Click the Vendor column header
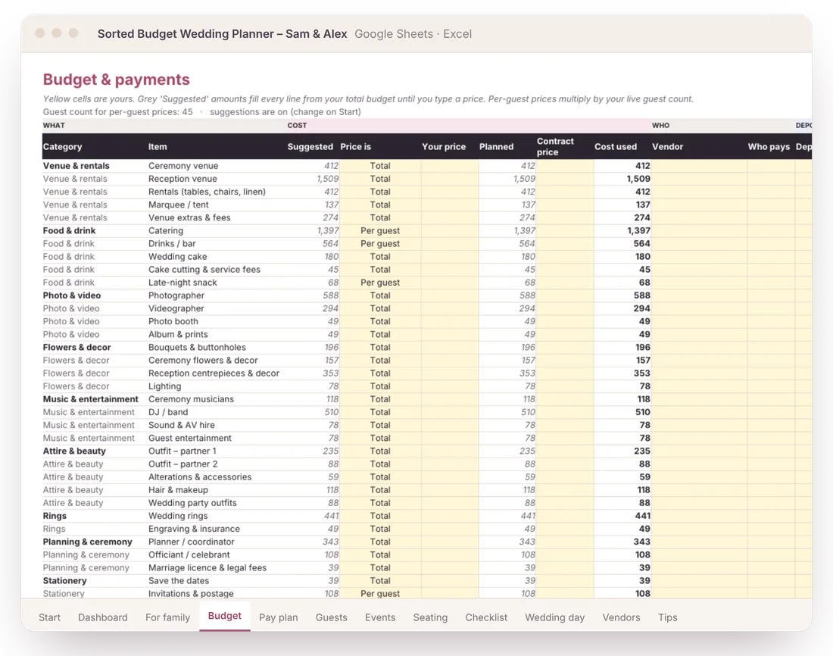Viewport: 833px width, 656px height. click(667, 147)
